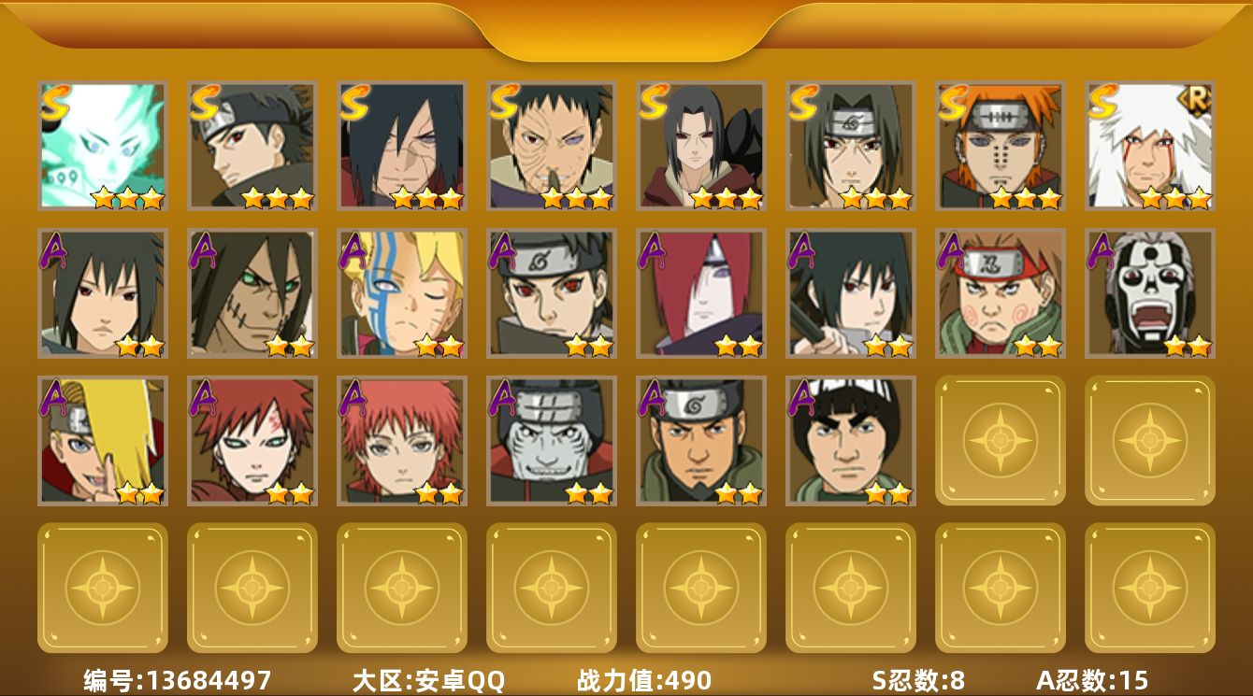Image resolution: width=1253 pixels, height=696 pixels.
Task: Select the half-masked S-rank ninja with scarred face
Action: (552, 145)
